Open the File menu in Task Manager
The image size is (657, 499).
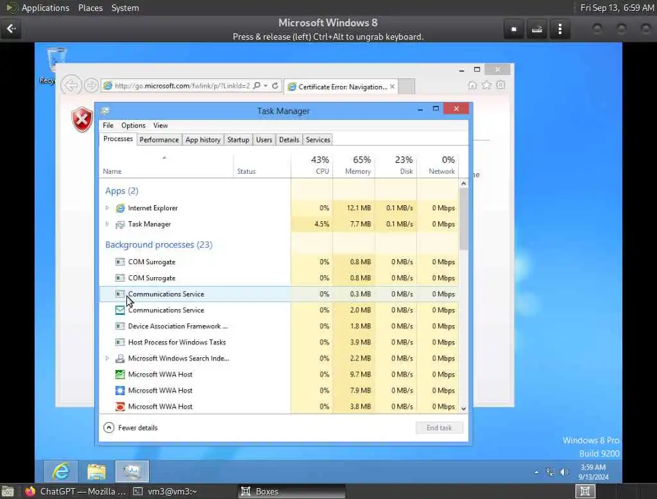tap(108, 125)
